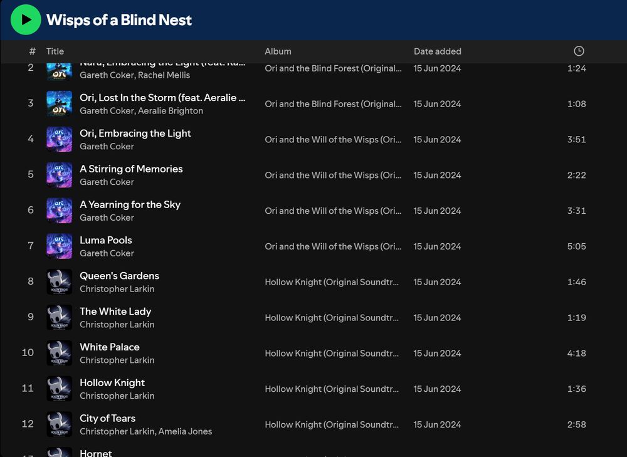Click cover thumbnail of City of Tears
Viewport: 627px width, 457px height.
click(x=59, y=424)
